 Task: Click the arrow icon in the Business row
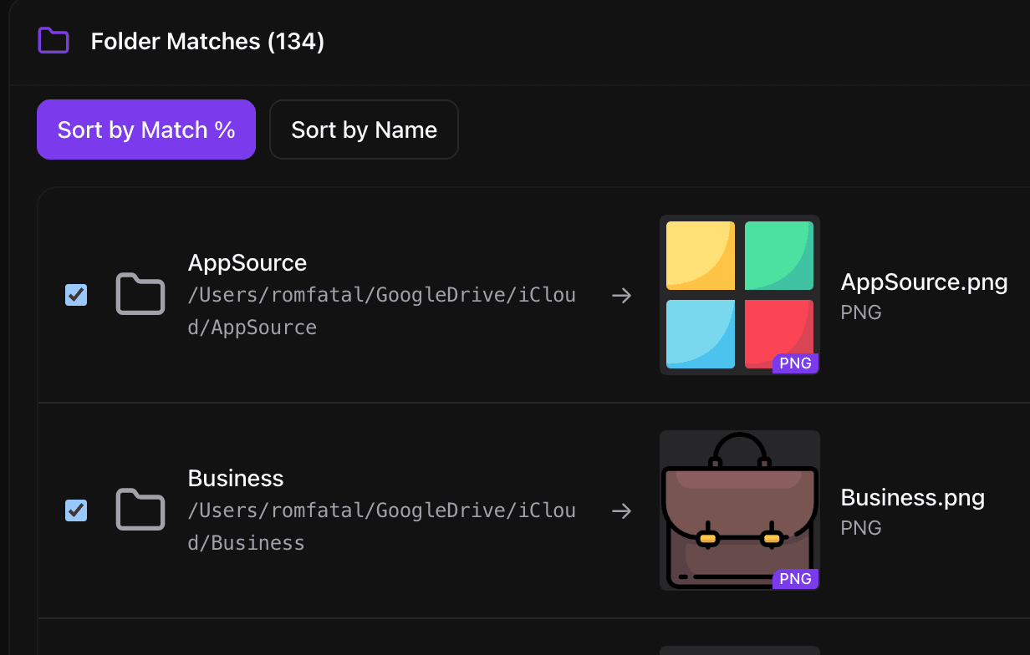pos(621,510)
